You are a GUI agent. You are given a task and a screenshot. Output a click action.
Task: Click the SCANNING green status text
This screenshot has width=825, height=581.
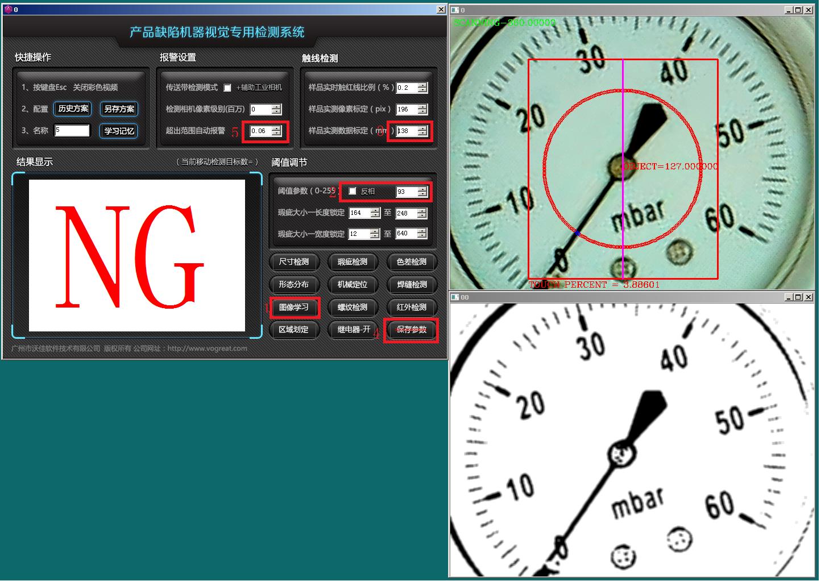(x=504, y=23)
